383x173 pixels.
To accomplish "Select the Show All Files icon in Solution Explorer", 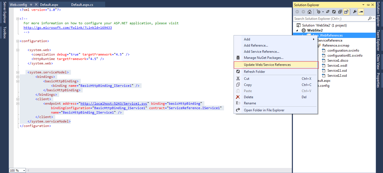I will pos(347,12).
